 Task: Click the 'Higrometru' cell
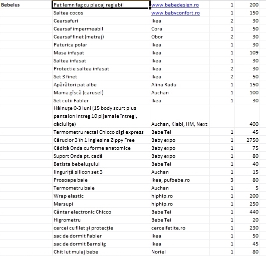(101, 220)
